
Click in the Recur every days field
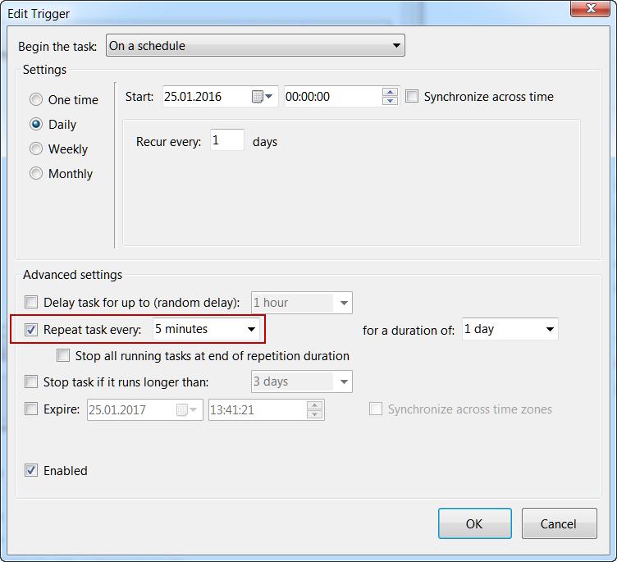226,140
